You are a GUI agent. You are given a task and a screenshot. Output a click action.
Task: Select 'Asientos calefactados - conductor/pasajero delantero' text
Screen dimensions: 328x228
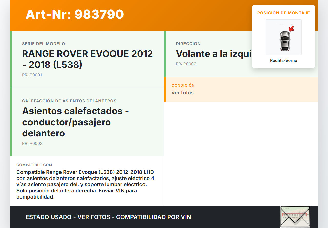click(76, 122)
